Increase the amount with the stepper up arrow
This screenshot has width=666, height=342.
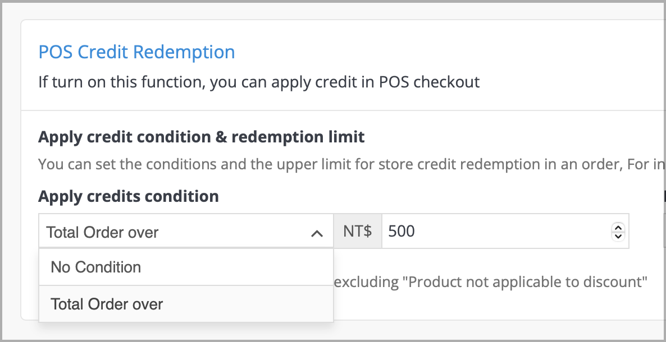[x=617, y=227]
